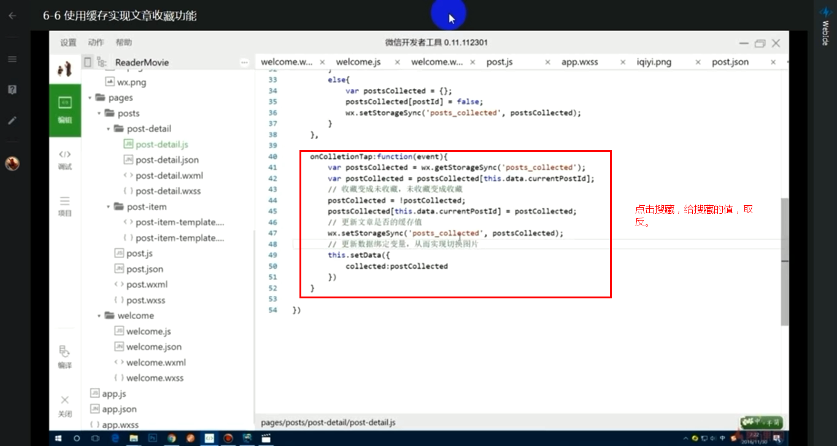Go back using the course player arrow
Viewport: 837px width, 446px height.
coord(12,16)
